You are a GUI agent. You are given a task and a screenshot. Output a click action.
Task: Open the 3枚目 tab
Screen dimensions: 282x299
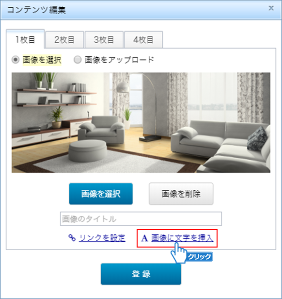(104, 40)
